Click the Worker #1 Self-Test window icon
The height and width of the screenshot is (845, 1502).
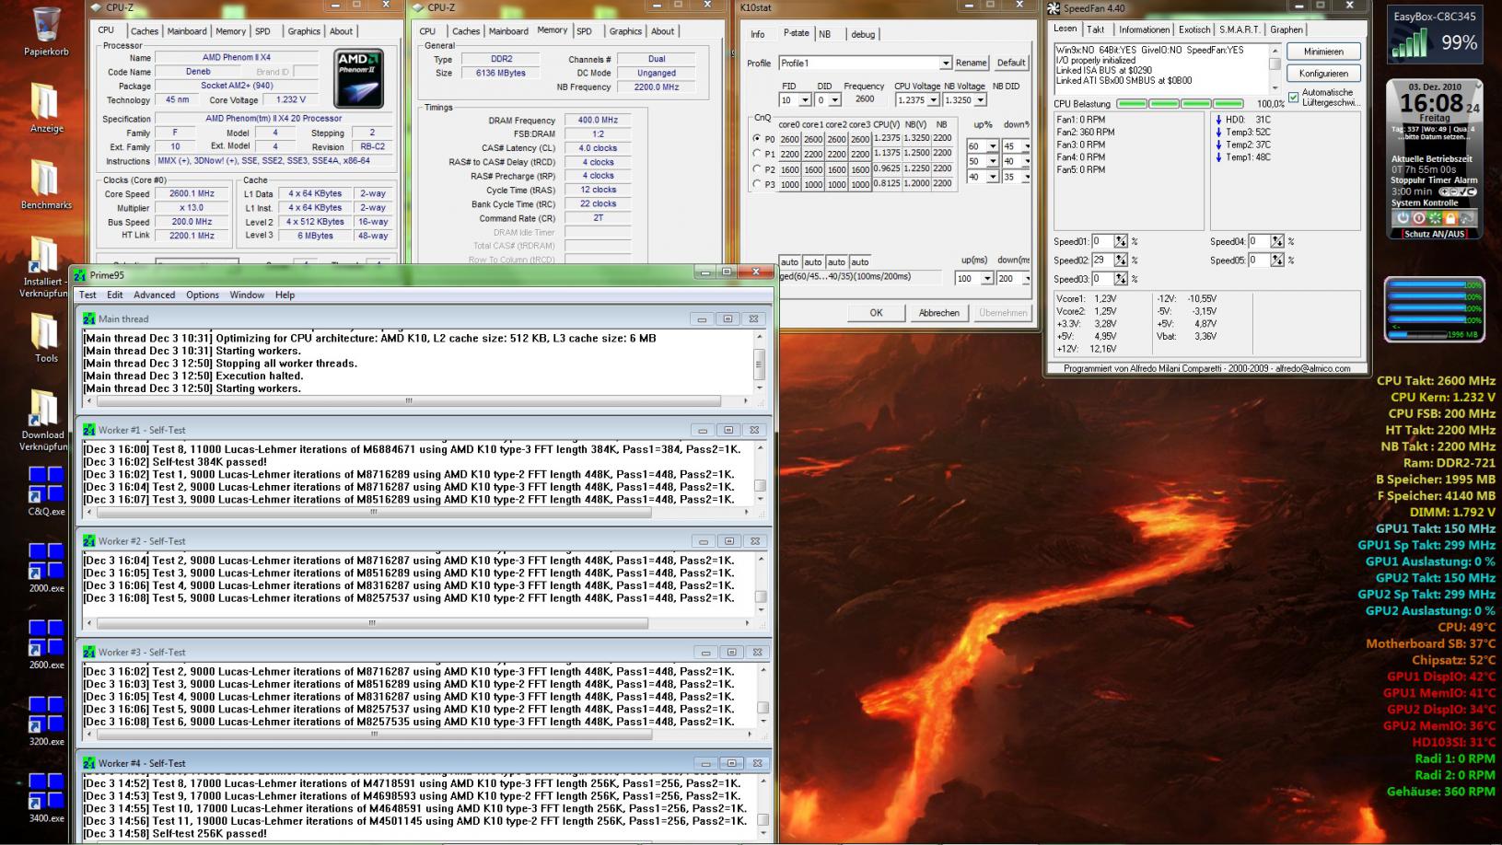click(x=89, y=430)
